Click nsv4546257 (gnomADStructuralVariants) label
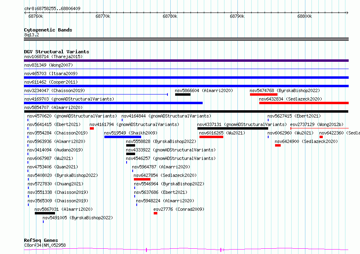360x254 pixels. (171, 158)
